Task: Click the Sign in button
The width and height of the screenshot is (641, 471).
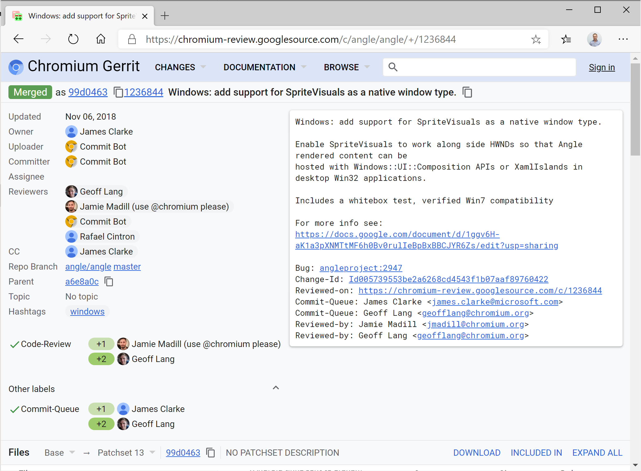Action: point(602,67)
